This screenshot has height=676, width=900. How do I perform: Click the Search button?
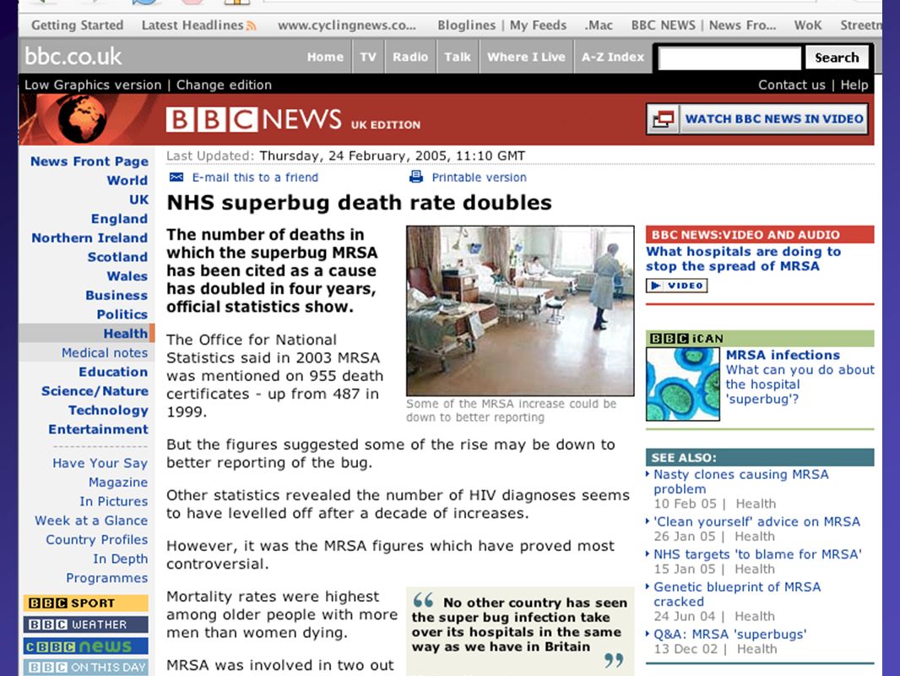pyautogui.click(x=837, y=57)
